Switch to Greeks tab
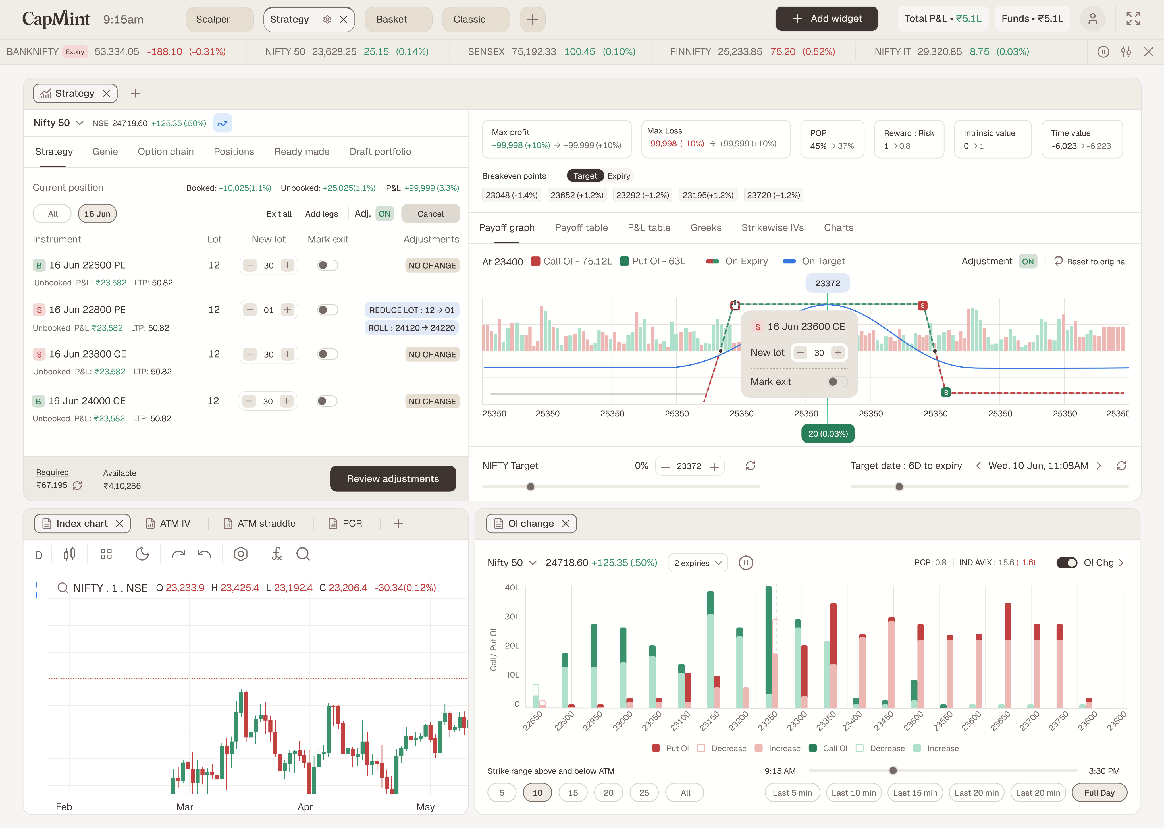1164x828 pixels. coord(706,227)
